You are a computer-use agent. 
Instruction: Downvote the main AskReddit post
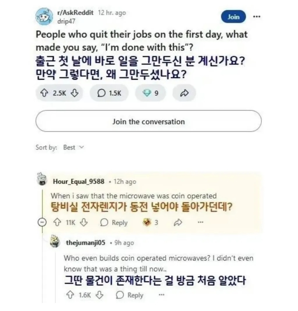pos(74,93)
